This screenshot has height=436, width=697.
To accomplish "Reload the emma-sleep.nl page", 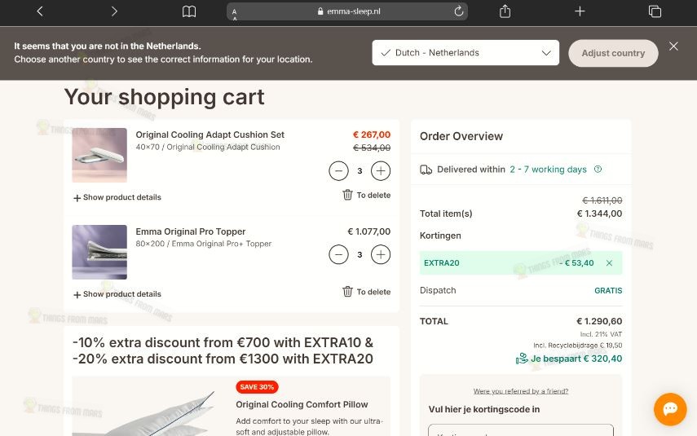I will click(459, 11).
